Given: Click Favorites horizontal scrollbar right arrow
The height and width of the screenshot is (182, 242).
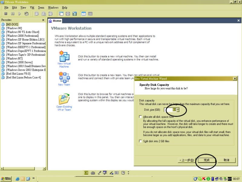Looking at the screenshot, I should (44, 169).
